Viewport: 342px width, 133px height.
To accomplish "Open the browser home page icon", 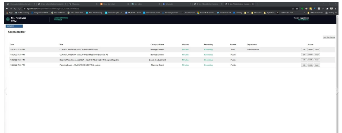I will [x=20, y=8].
